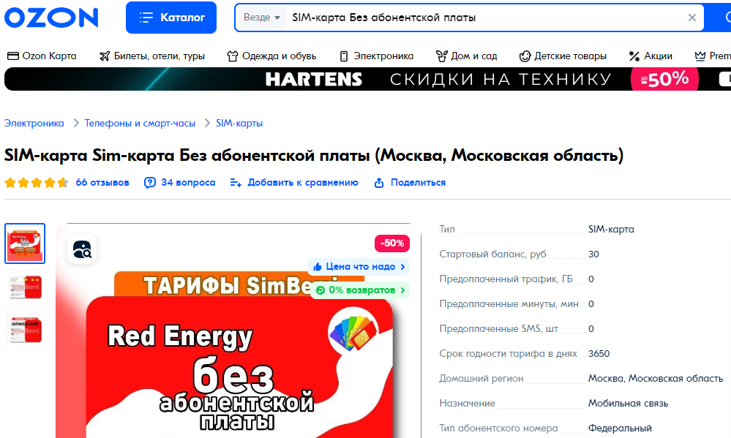
Task: Click the star rating icons
Action: pos(37,183)
